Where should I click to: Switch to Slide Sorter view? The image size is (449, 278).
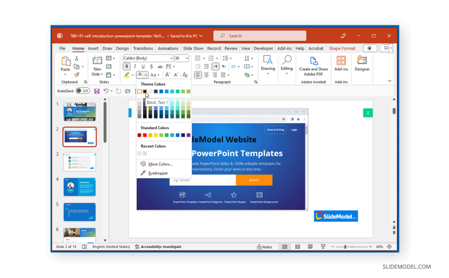(x=297, y=247)
